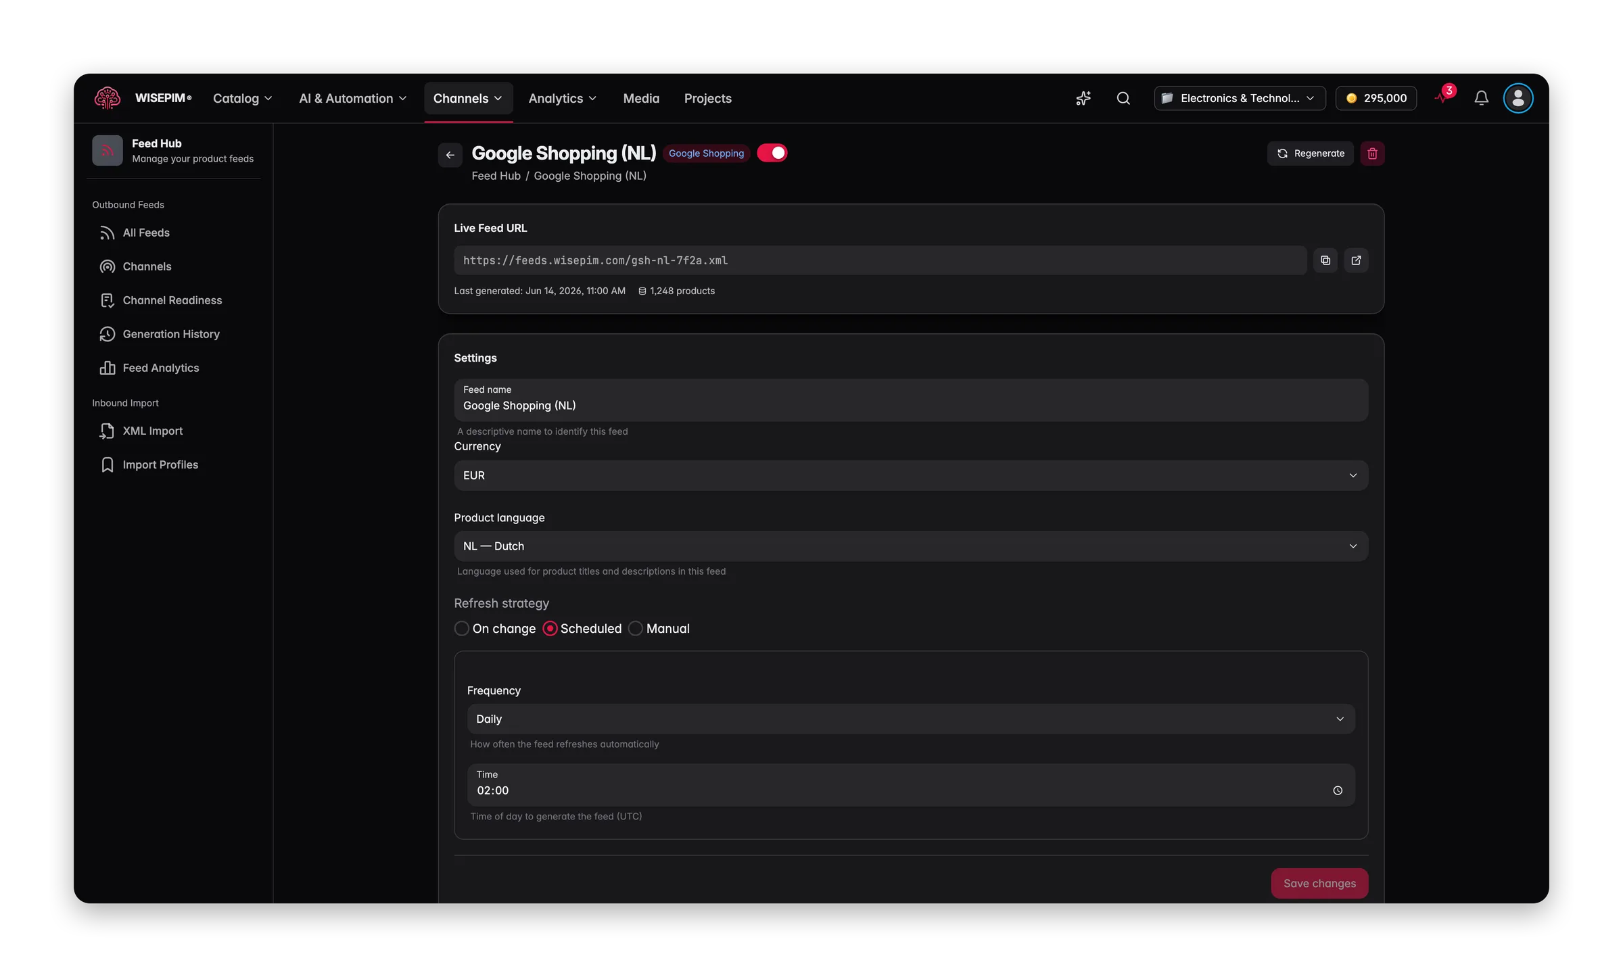Expand the AI & Automation menu
This screenshot has height=977, width=1623.
click(x=353, y=98)
